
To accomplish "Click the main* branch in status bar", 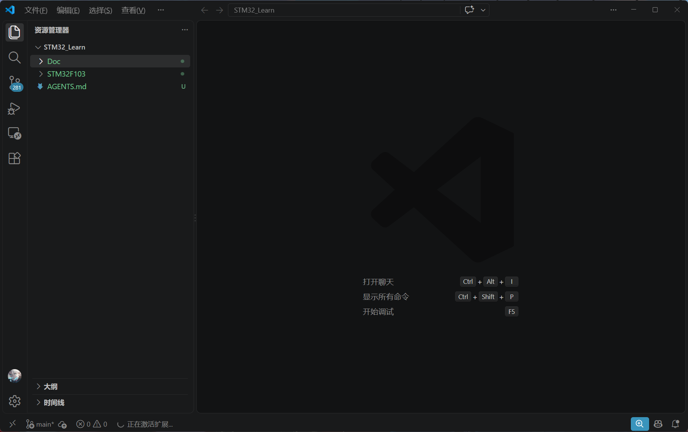I will [40, 424].
